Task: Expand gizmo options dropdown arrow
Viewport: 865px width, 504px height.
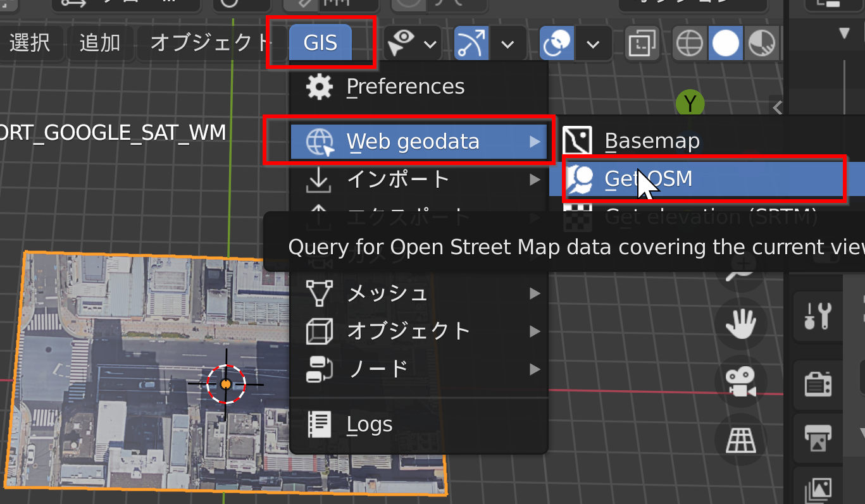Action: point(507,44)
